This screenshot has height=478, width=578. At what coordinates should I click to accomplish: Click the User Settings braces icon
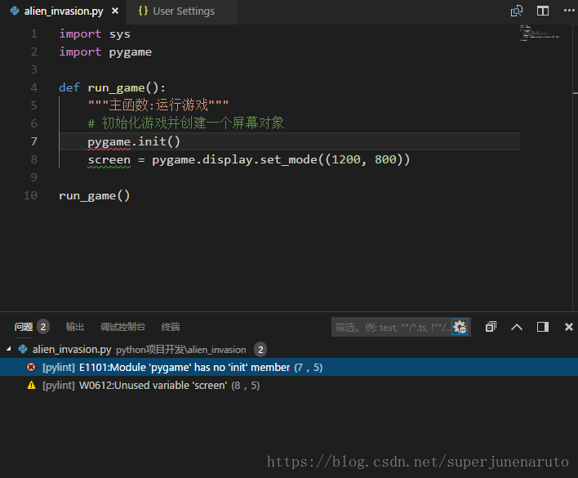[143, 11]
